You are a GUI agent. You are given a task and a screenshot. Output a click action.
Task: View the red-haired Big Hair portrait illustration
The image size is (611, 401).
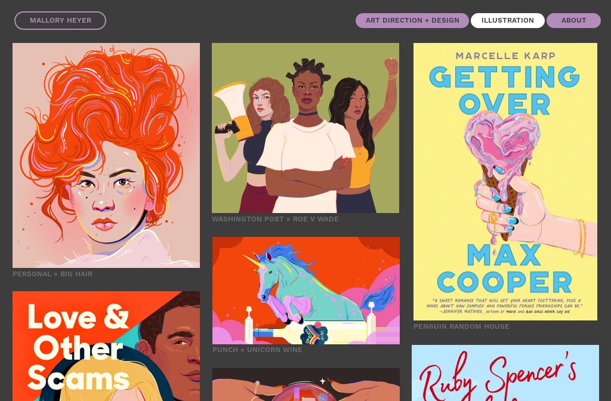[106, 156]
